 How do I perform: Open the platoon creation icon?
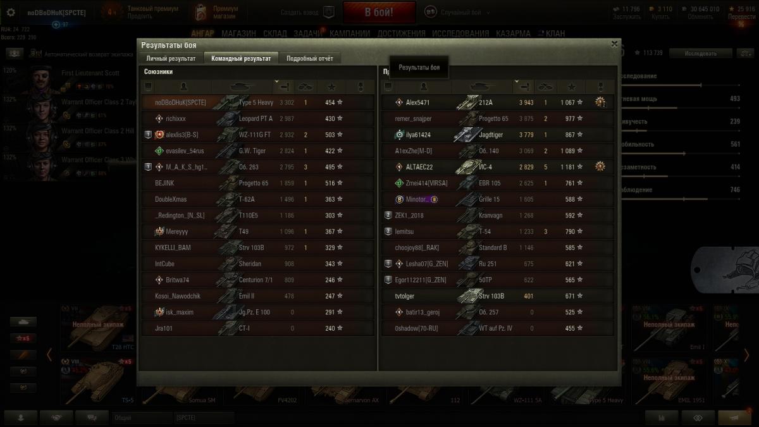(x=328, y=12)
